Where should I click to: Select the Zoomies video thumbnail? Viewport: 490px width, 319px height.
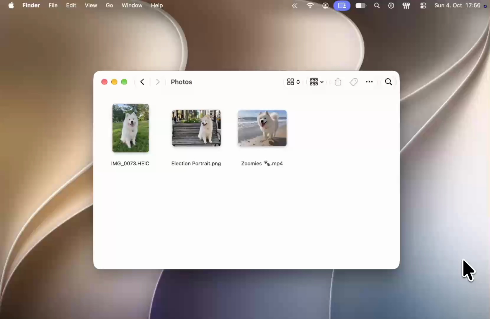pyautogui.click(x=262, y=128)
